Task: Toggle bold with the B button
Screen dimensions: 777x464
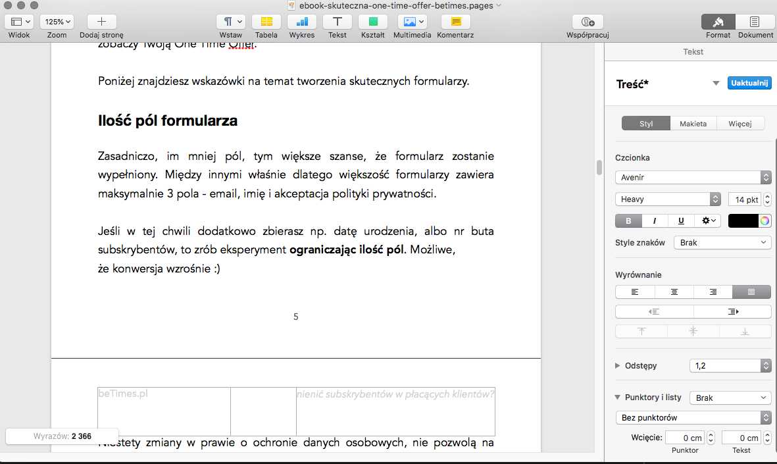Action: tap(628, 220)
